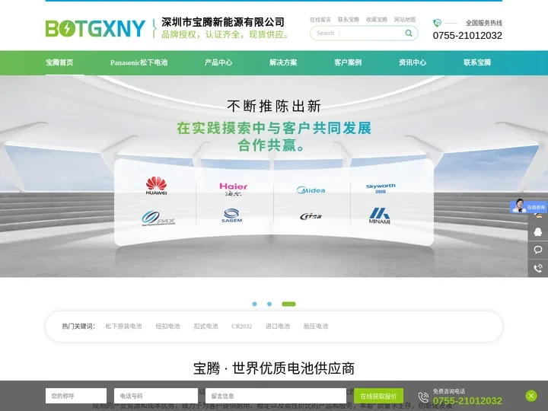Click the 热门关键词 label
The image size is (548, 411).
tap(78, 326)
